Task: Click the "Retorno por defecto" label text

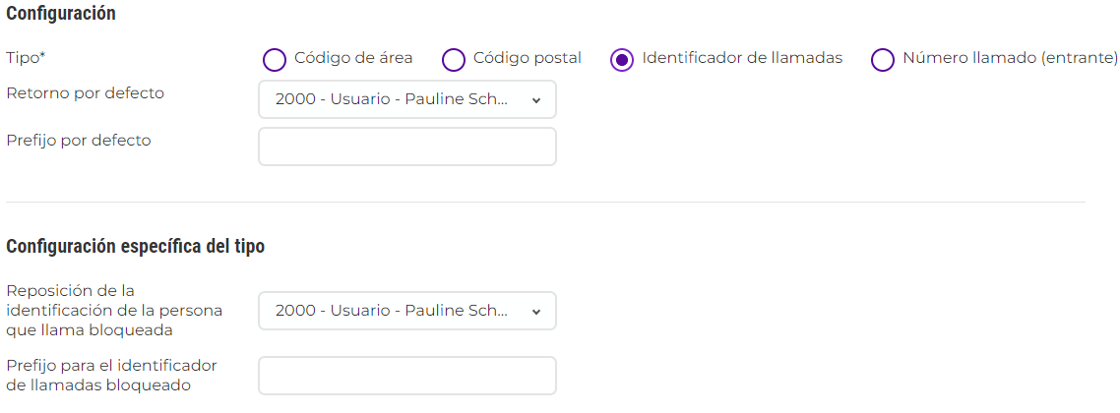Action: pyautogui.click(x=85, y=93)
